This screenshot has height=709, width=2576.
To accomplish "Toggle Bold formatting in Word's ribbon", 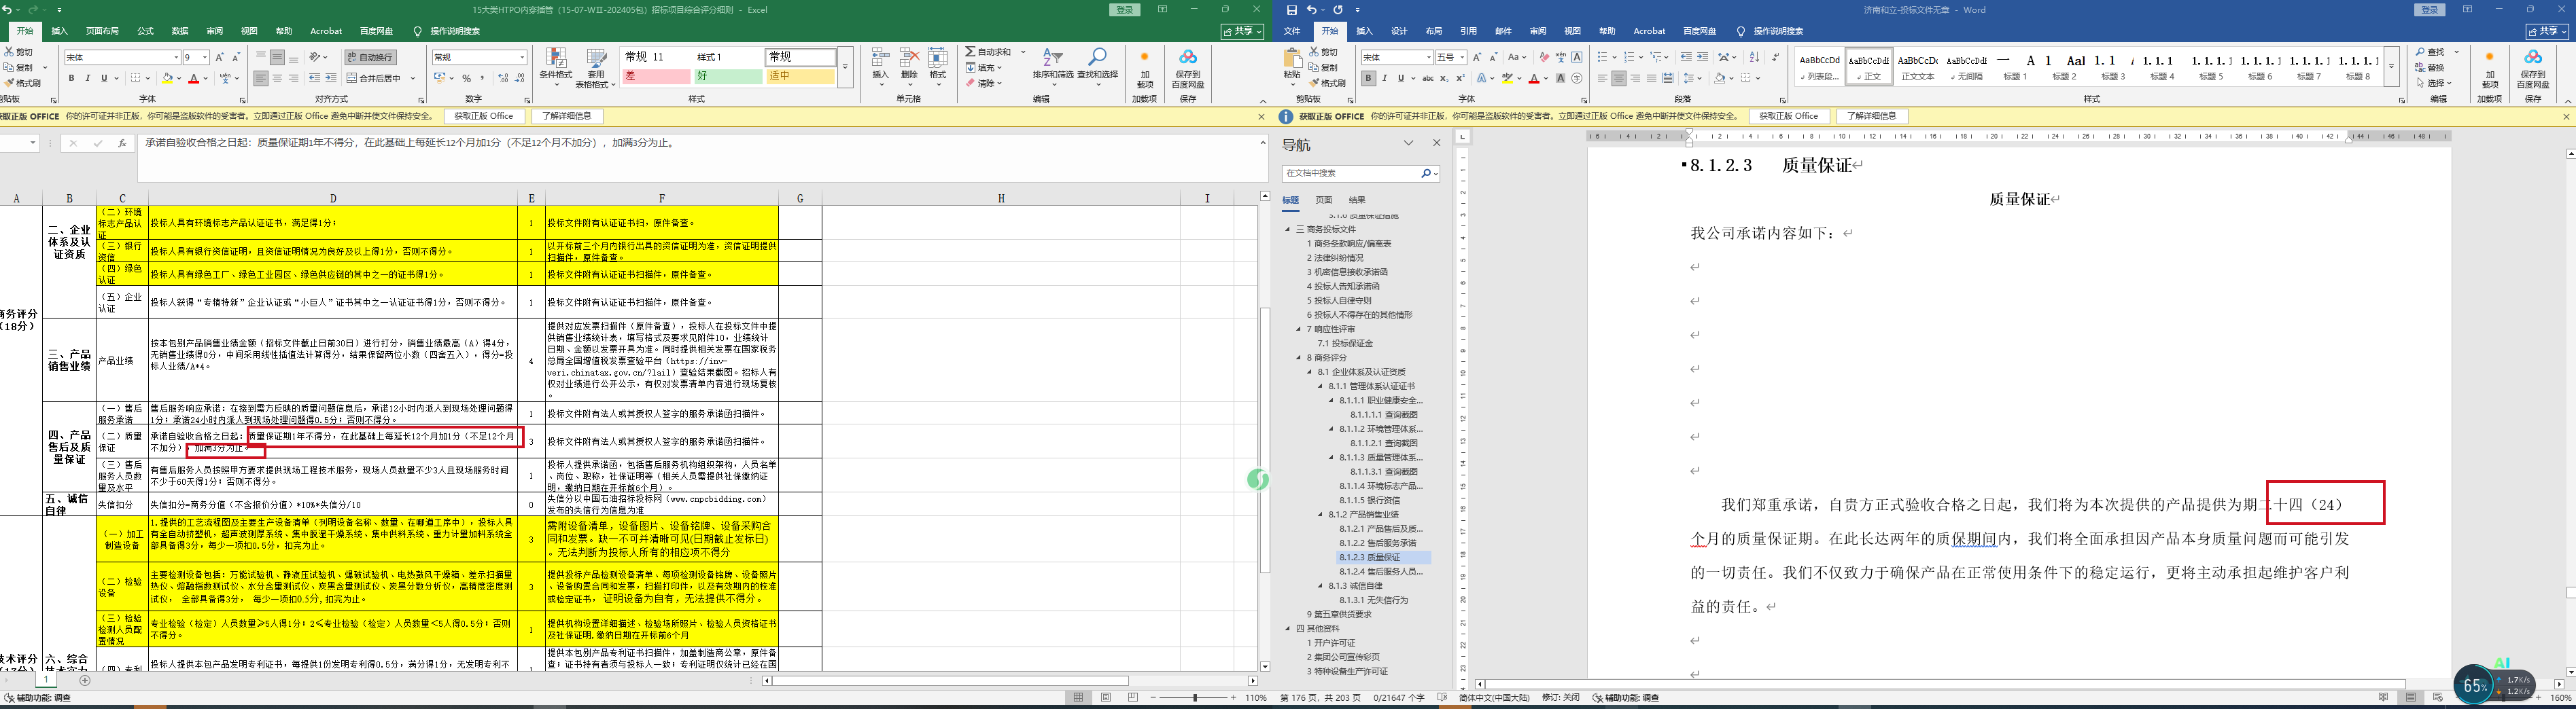I will (x=1369, y=78).
